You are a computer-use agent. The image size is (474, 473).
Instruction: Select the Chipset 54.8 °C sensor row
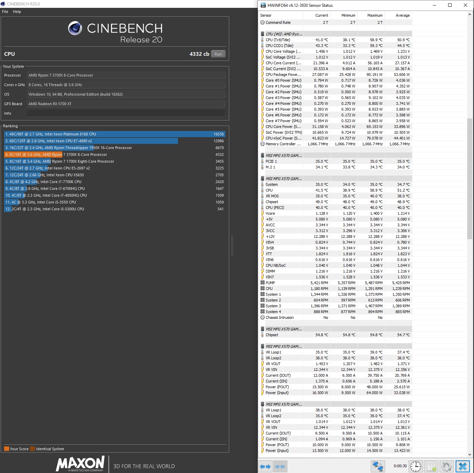335,335
